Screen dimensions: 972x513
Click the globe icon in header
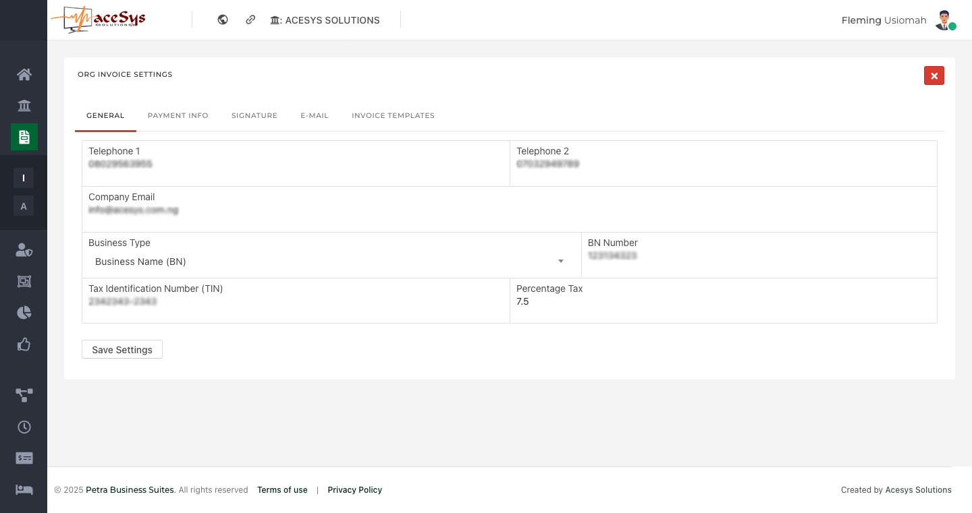pos(223,20)
